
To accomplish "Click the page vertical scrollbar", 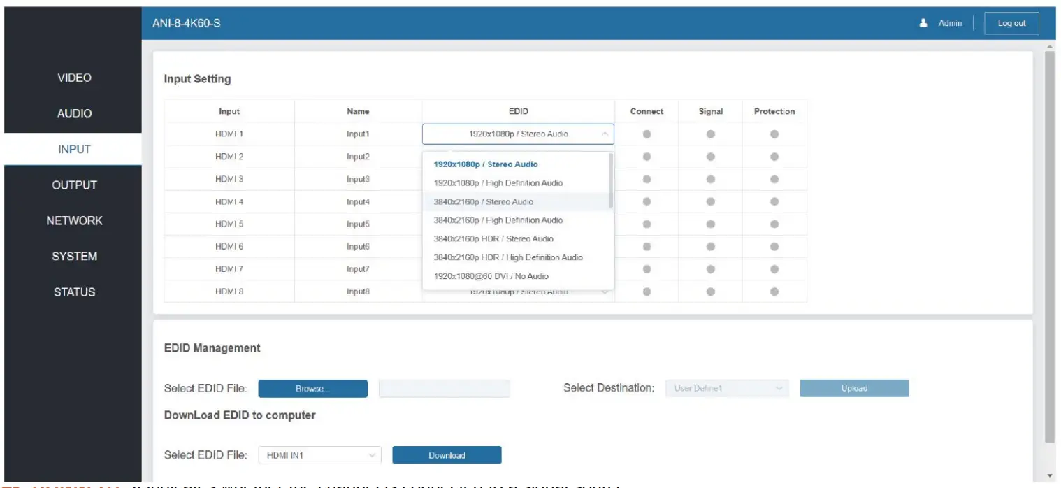I will click(1050, 246).
